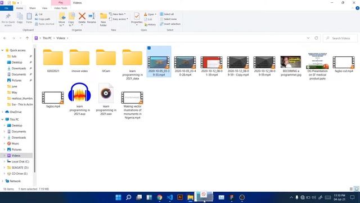Viewport: 360px width, 203px height.
Task: Switch to large icons view layout
Action: pos(357,189)
